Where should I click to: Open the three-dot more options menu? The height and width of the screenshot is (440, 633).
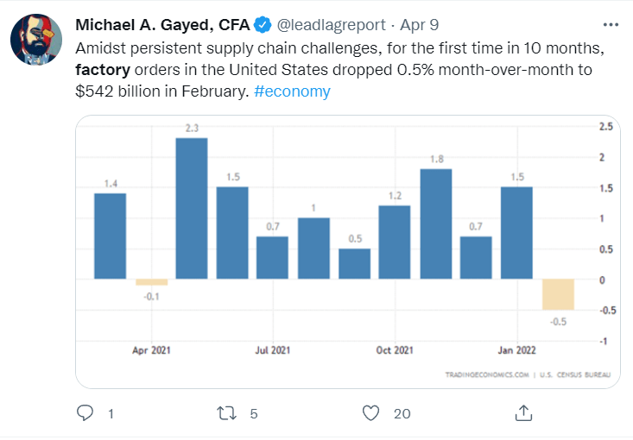point(612,23)
